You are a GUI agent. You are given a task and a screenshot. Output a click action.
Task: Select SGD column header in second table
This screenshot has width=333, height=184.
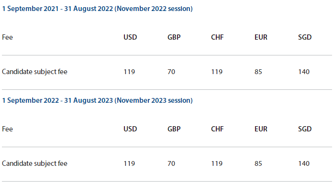tap(305, 129)
